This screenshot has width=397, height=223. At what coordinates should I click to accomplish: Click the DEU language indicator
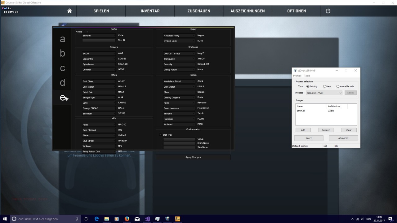click(369, 219)
